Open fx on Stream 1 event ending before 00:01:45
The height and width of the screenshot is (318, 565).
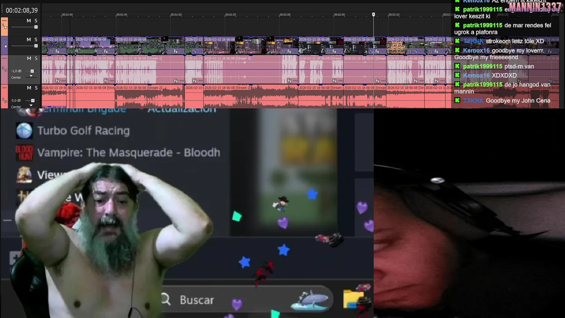[106, 81]
